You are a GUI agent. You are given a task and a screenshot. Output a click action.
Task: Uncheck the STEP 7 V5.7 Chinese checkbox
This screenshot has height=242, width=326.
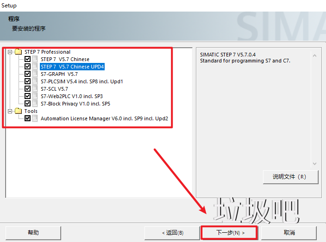(27, 59)
